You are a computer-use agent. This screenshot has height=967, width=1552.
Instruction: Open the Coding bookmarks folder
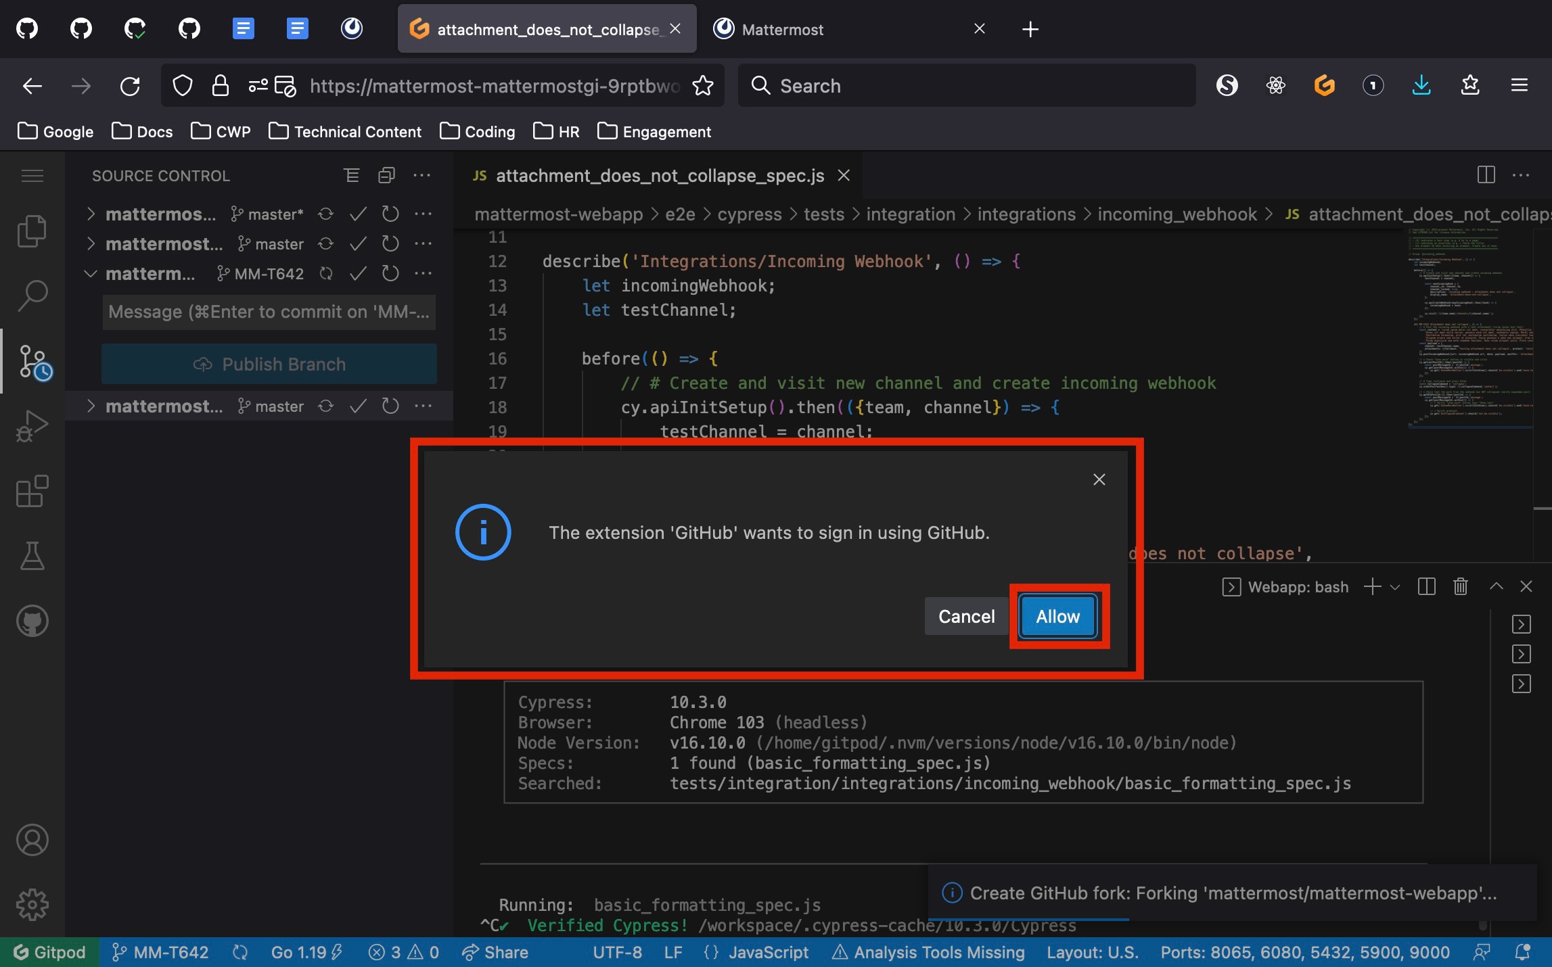[478, 131]
